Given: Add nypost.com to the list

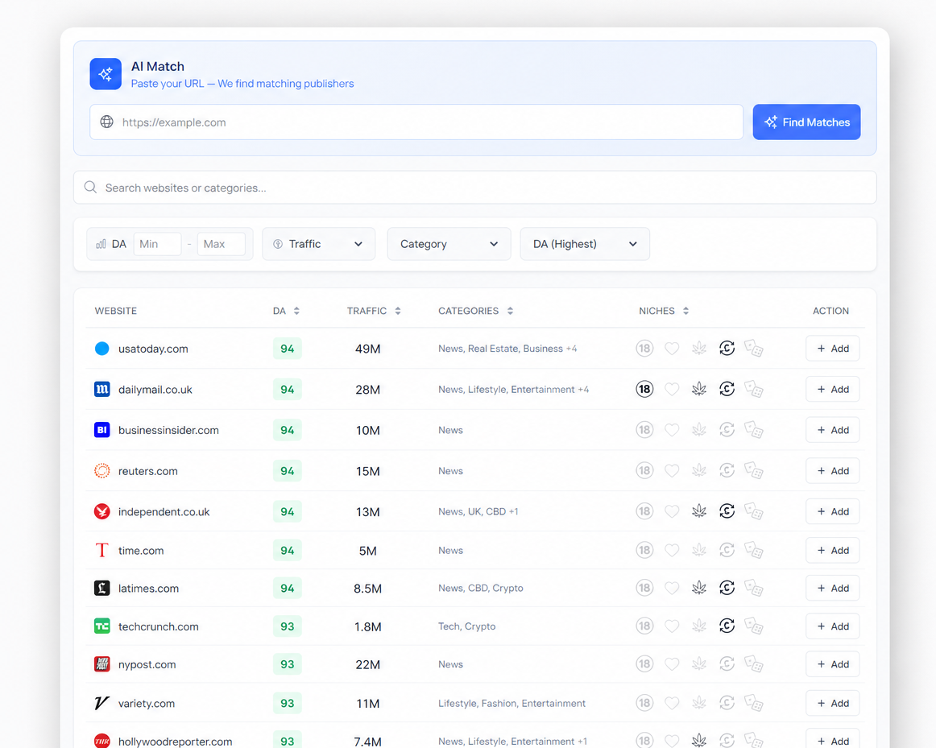Looking at the screenshot, I should coord(833,664).
